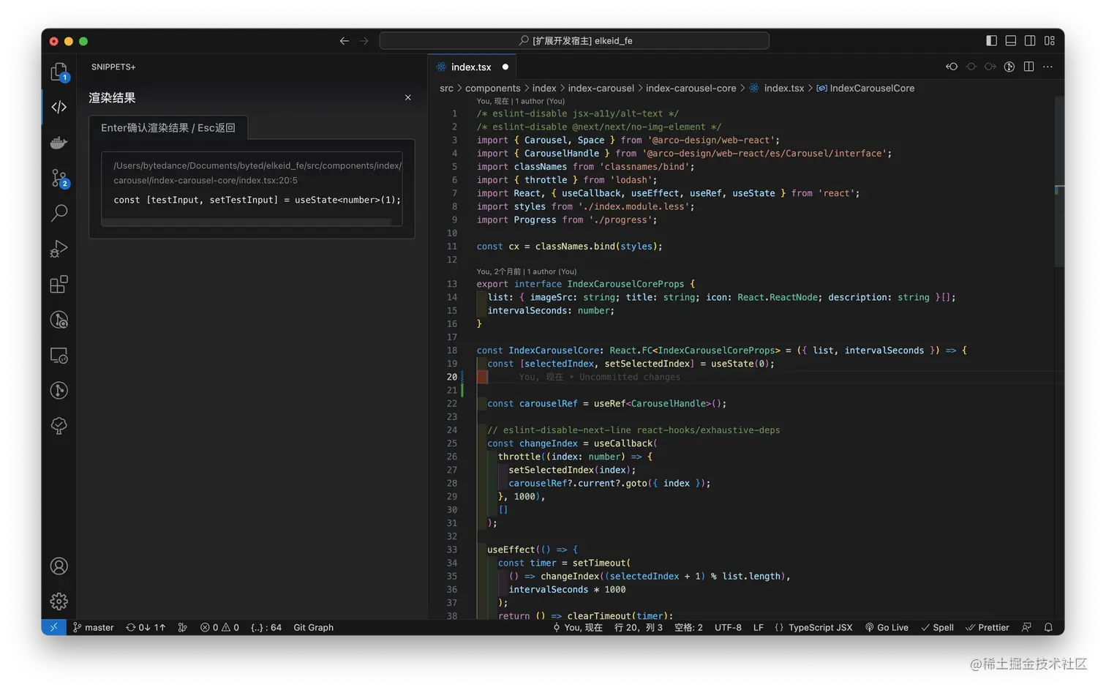Screen dimensions: 1106x690
Task: Open the Docker view
Action: point(59,143)
